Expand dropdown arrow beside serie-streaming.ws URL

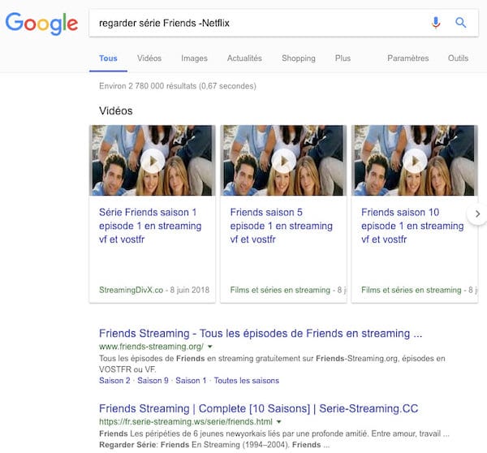279,422
